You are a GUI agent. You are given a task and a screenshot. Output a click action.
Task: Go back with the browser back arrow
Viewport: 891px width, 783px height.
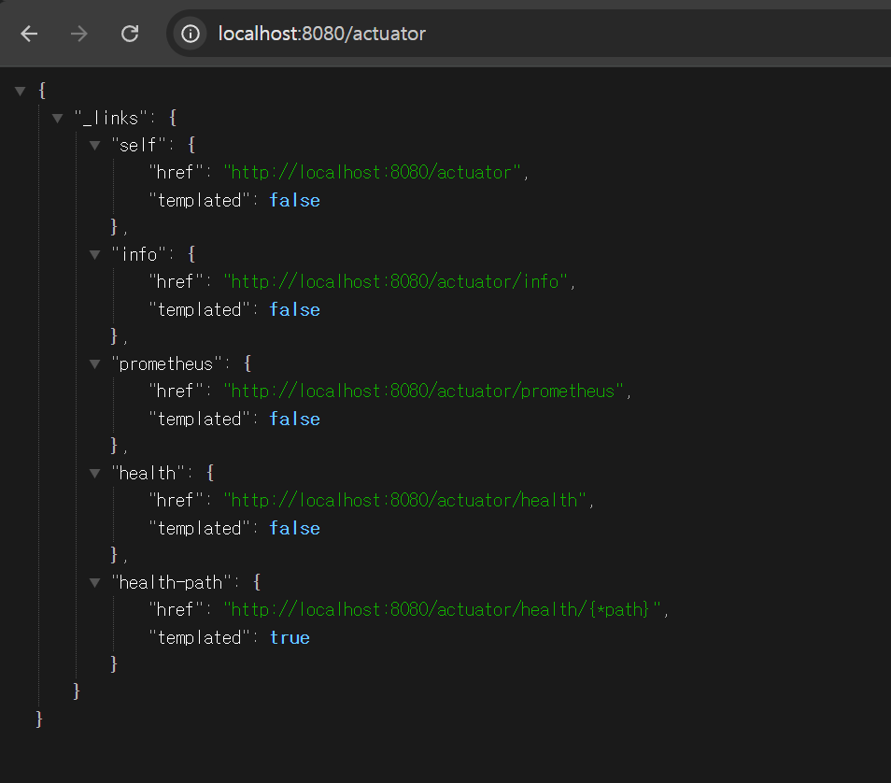tap(29, 35)
